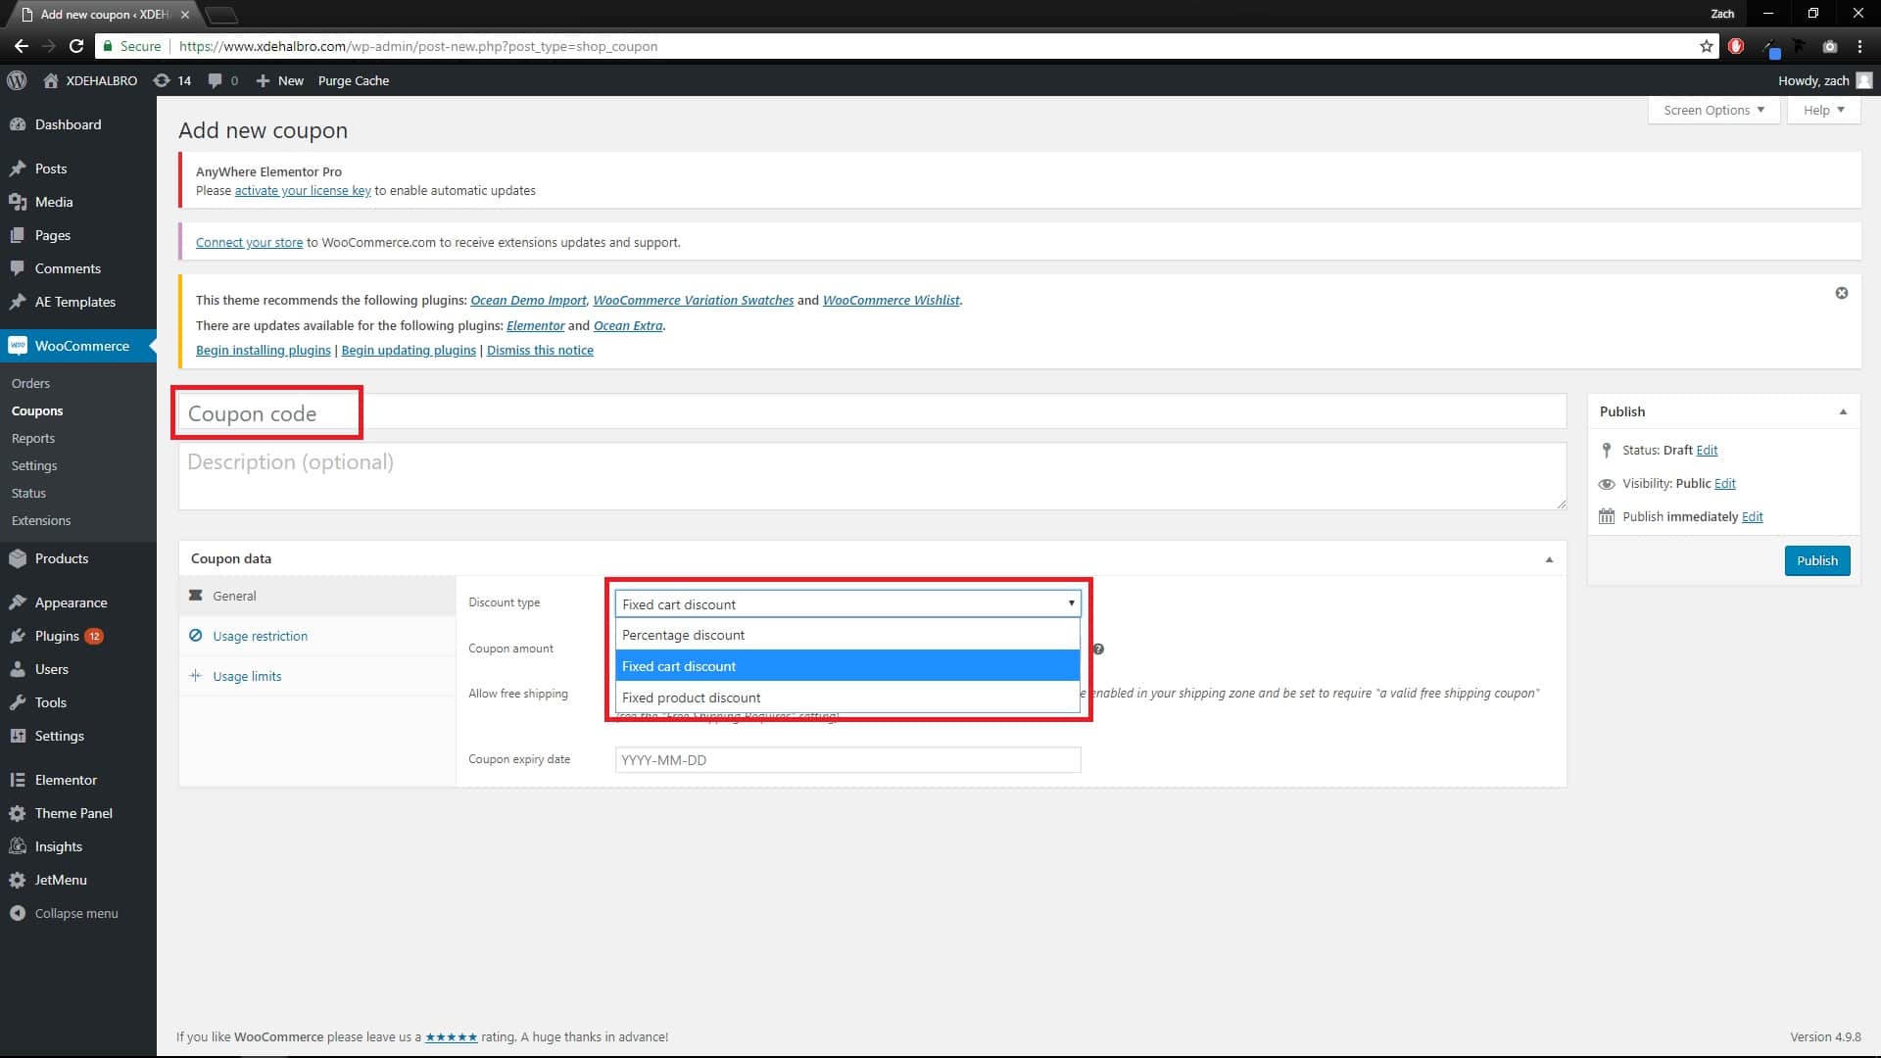Click the coupon amount help tooltip icon
The height and width of the screenshot is (1058, 1881).
pyautogui.click(x=1098, y=649)
